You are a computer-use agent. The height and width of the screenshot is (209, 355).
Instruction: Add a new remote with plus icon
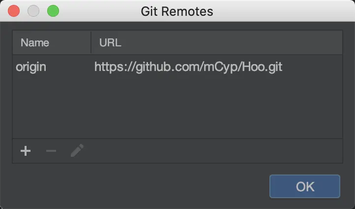pos(26,151)
